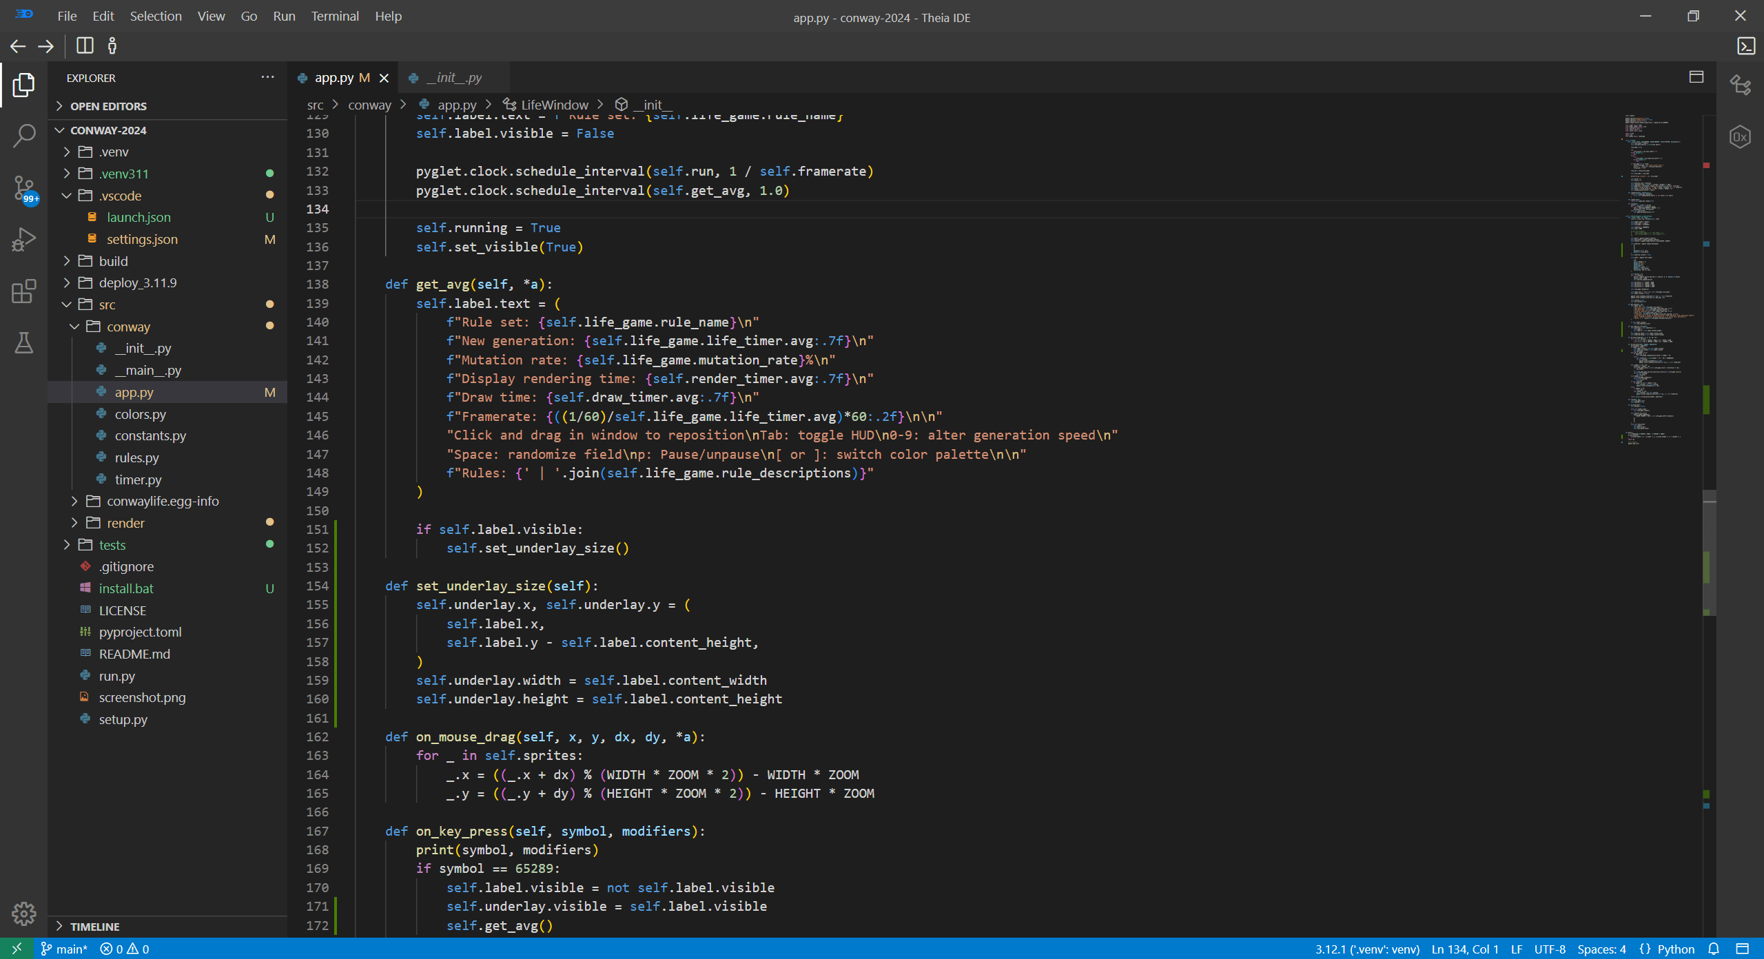Select Python language mode in status bar

pyautogui.click(x=1669, y=949)
